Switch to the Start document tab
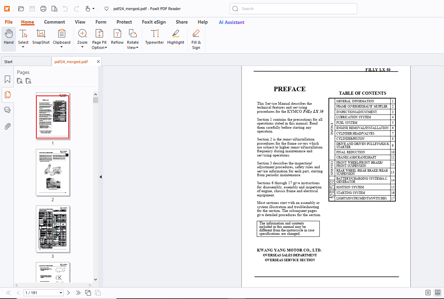Viewport: 444px width, 299px height. (x=26, y=61)
